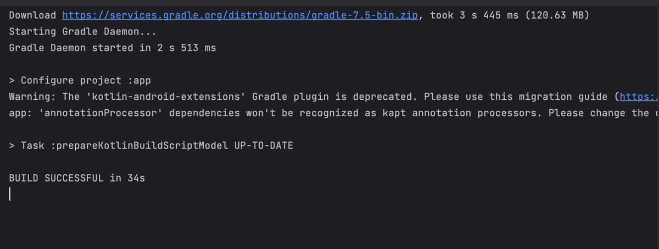The height and width of the screenshot is (249, 659).
Task: Click the BUILD SUCCESSFUL in 34s line
Action: tap(77, 178)
